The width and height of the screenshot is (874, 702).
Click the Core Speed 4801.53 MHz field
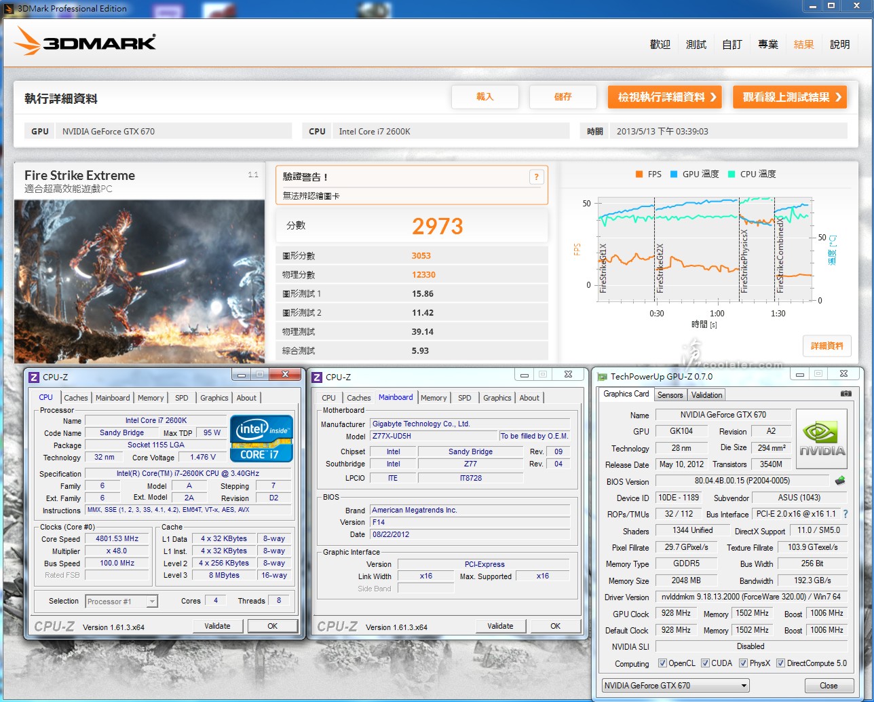pos(117,538)
